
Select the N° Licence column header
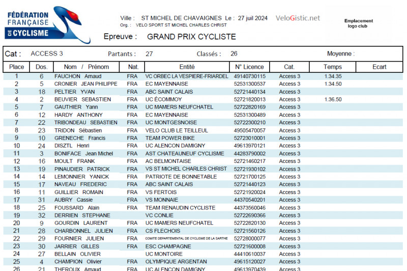tap(250, 67)
